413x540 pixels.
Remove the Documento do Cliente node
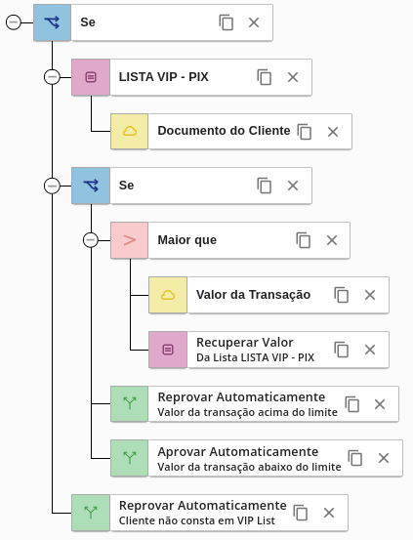pyautogui.click(x=333, y=132)
